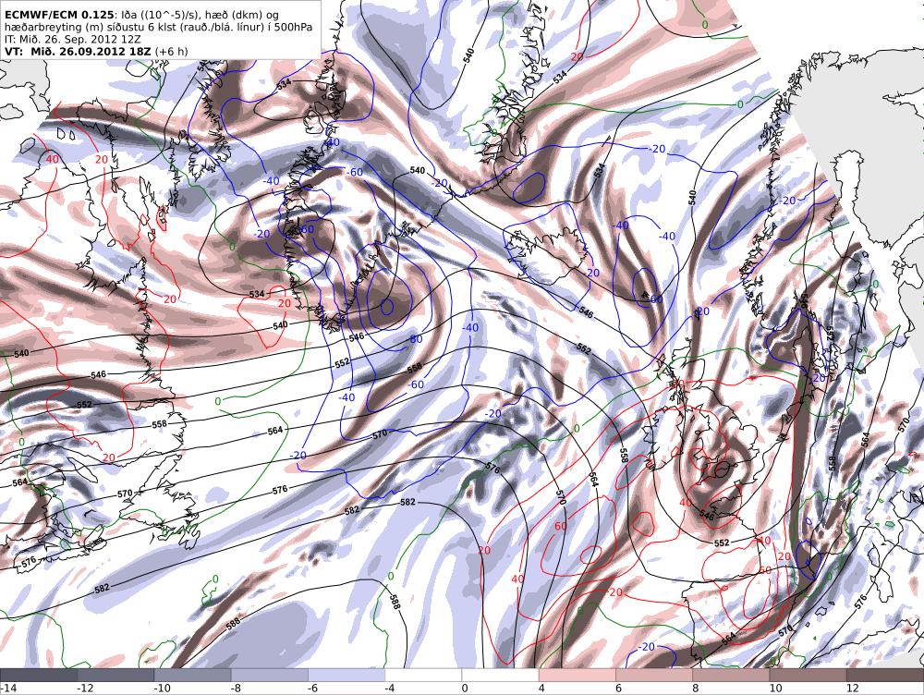Select the color swatch between -10 and -8
This screenshot has height=695, width=924.
[x=193, y=675]
